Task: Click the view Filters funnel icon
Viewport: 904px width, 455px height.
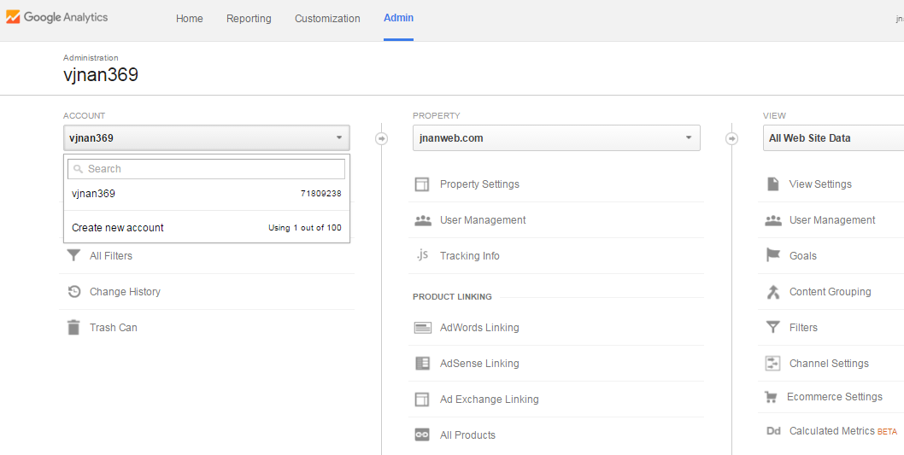Action: [x=772, y=327]
